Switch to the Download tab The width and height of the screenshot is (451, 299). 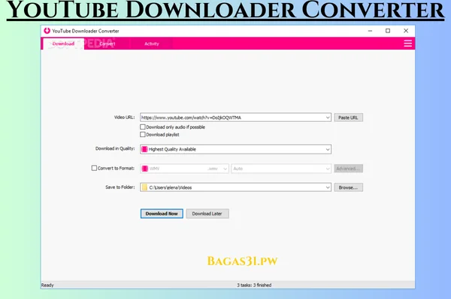tap(64, 44)
